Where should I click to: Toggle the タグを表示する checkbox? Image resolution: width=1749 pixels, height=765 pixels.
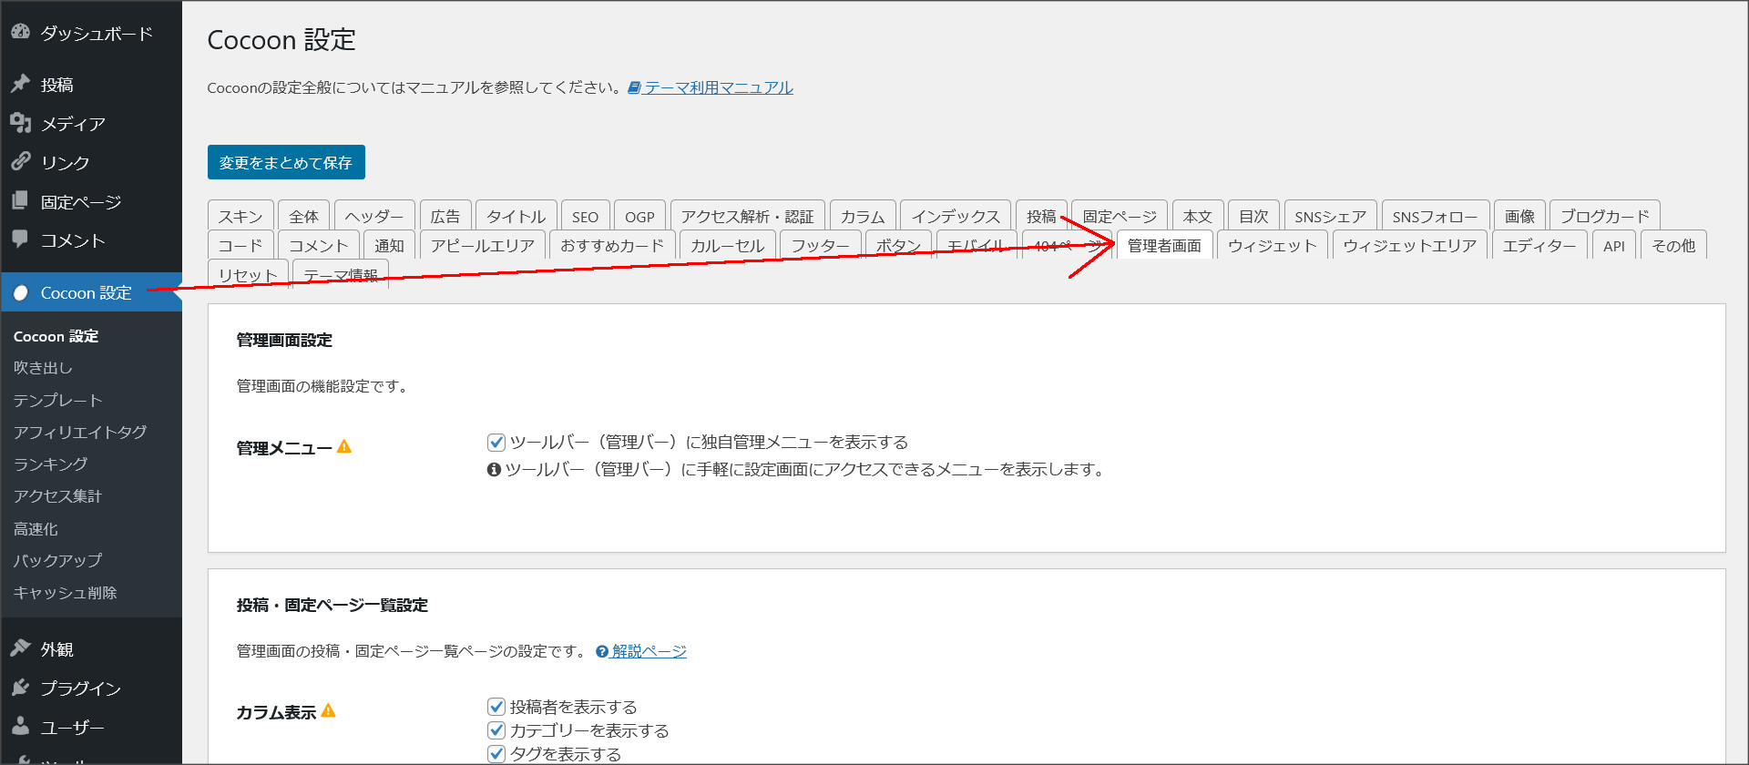(x=496, y=754)
